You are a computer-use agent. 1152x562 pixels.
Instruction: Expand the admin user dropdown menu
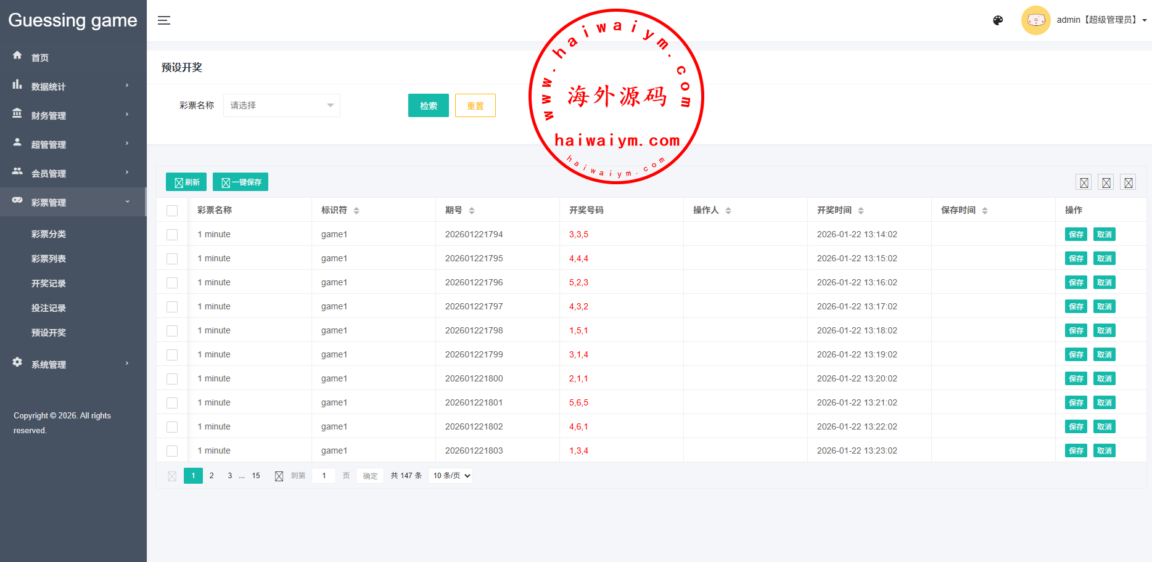(1145, 20)
